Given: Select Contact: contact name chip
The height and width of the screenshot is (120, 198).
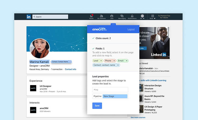Looking at the screenshot, I should tap(104, 65).
